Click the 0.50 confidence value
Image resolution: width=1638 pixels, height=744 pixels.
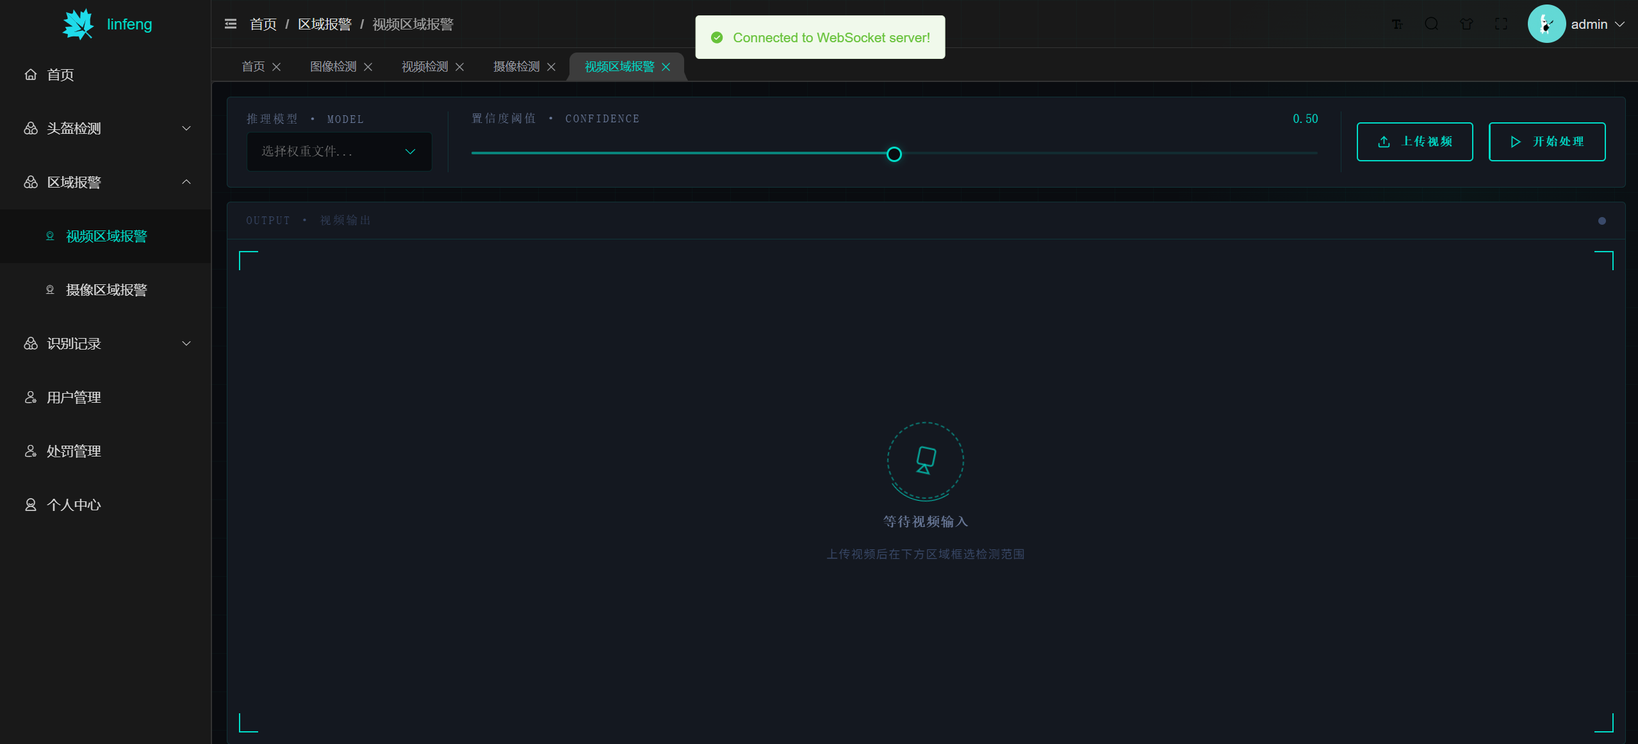(x=1306, y=118)
